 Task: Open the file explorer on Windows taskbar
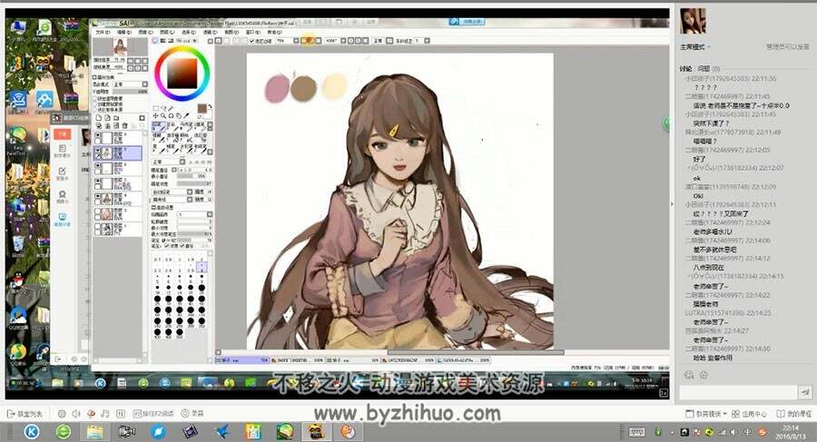point(94,432)
